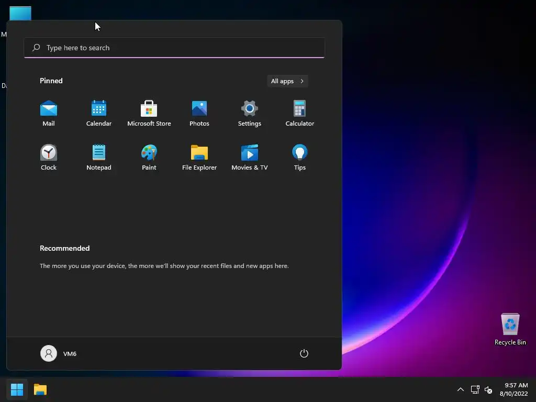Click the muted volume tray icon
536x402 pixels.
[x=488, y=389]
